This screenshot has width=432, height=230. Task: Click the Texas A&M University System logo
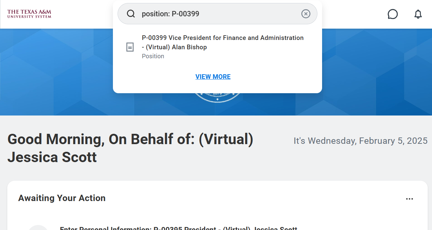tap(29, 14)
